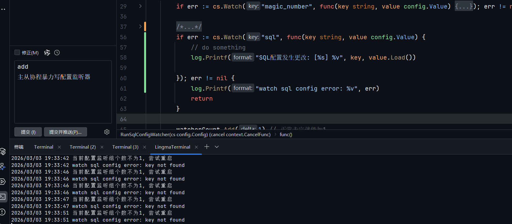The height and width of the screenshot is (224, 512).
Task: Add a new terminal tab with plus
Action: (x=207, y=147)
